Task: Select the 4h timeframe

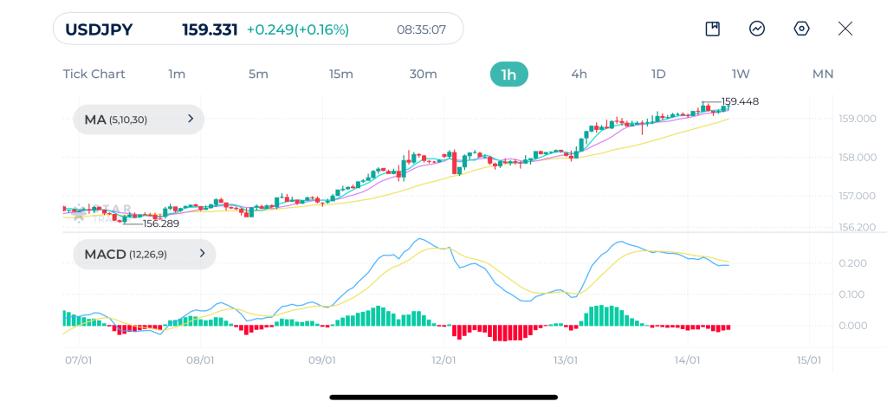Action: [579, 74]
